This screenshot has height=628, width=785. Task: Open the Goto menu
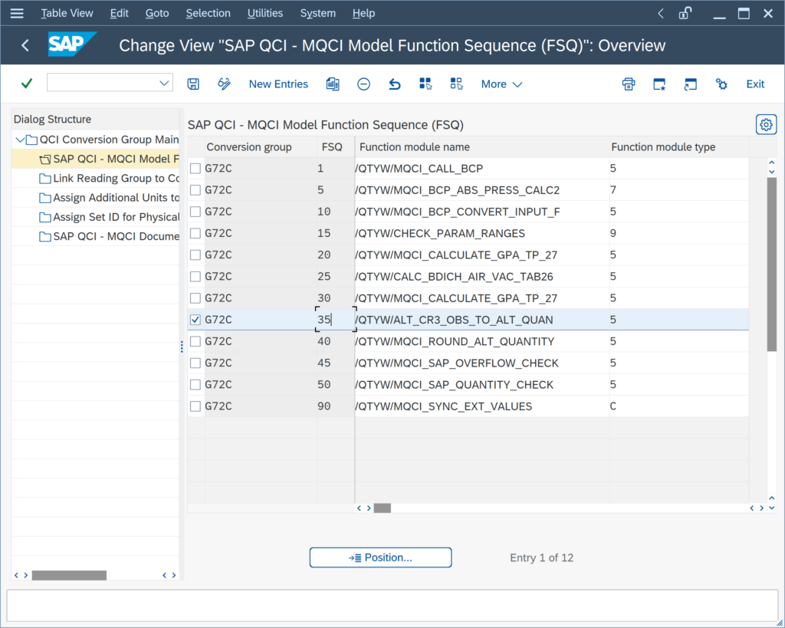pos(157,14)
